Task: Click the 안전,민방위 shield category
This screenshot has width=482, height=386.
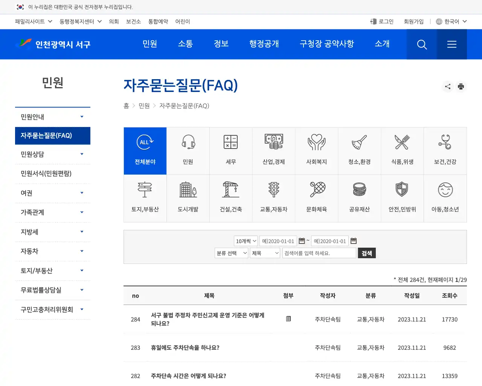Action: [402, 198]
